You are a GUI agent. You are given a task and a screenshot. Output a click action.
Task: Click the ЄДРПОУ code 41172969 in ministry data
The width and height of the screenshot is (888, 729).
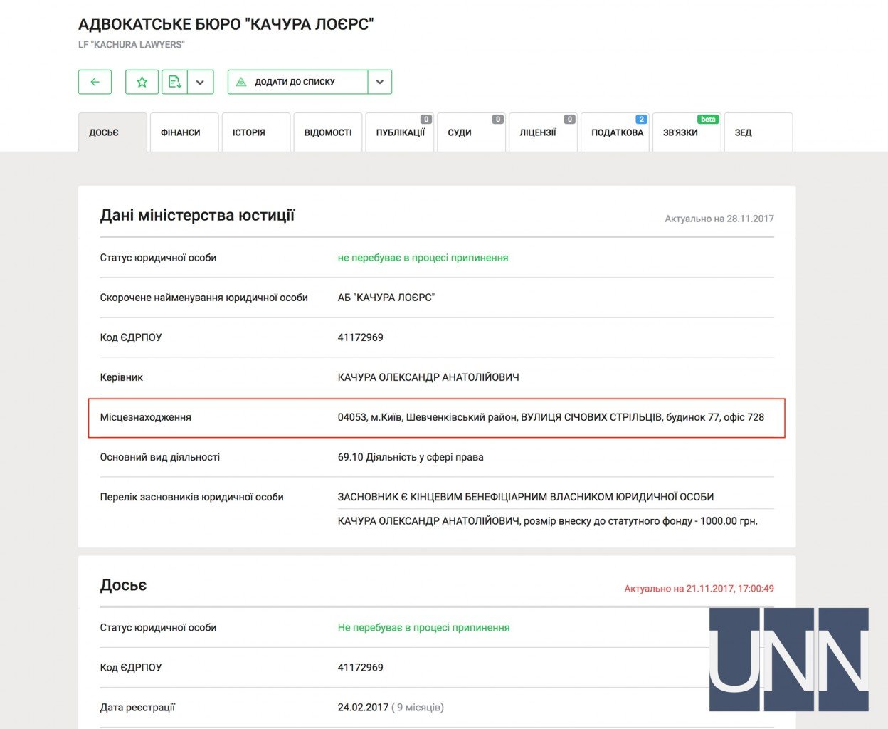[360, 337]
